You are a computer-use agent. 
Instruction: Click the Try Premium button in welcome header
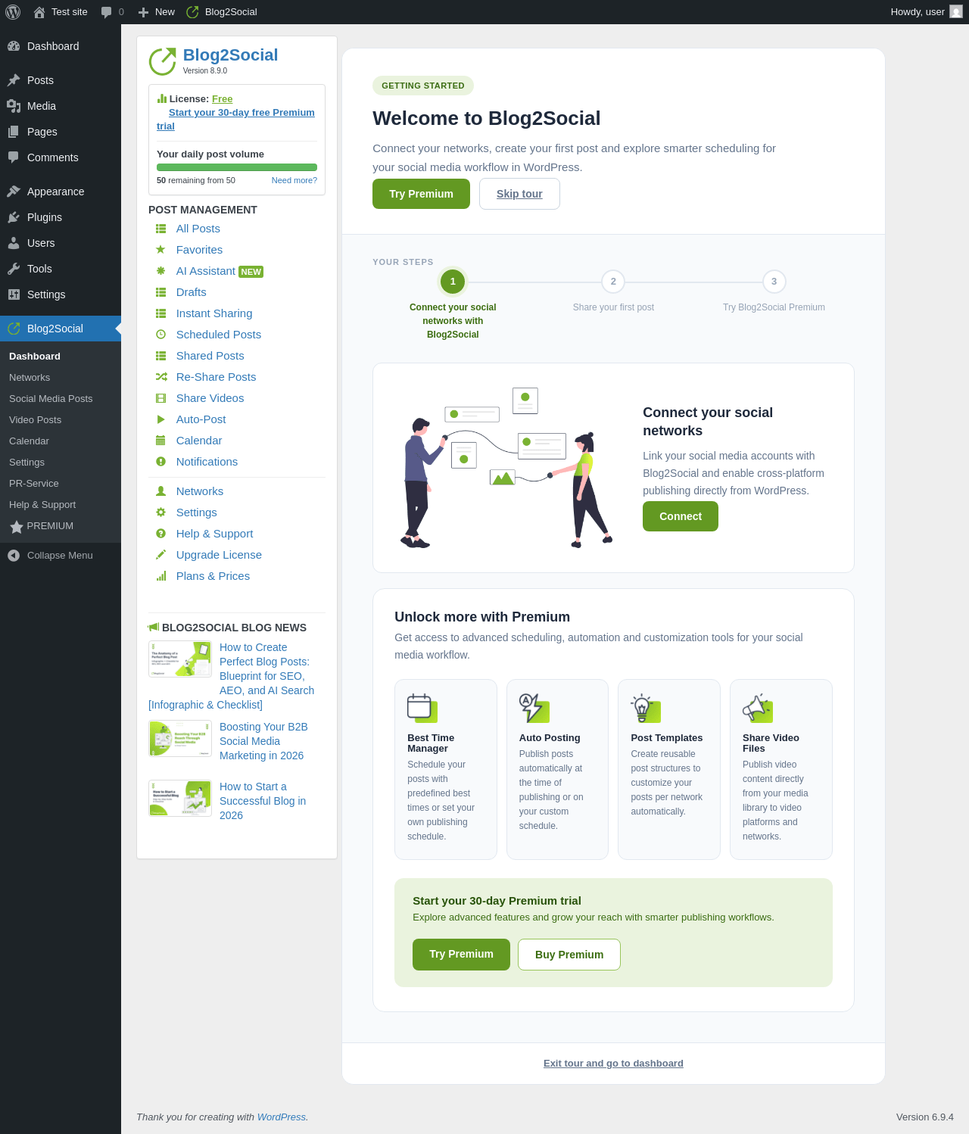pyautogui.click(x=421, y=194)
